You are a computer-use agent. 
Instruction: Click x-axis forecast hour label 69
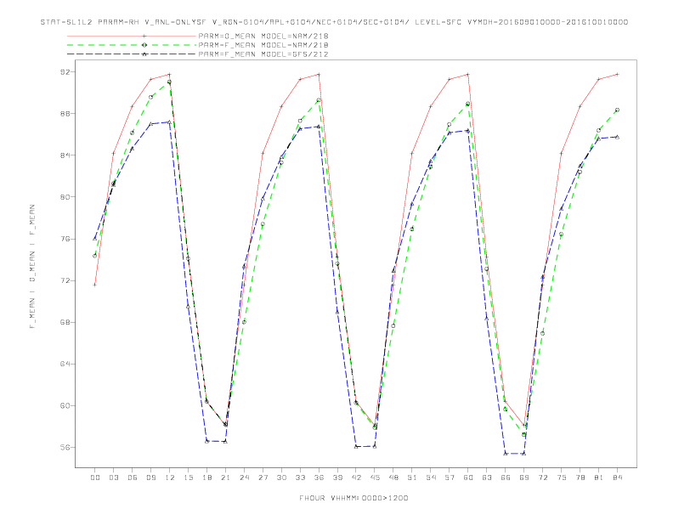(x=524, y=478)
